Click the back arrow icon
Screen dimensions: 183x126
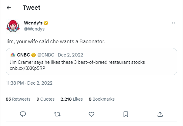click(9, 8)
